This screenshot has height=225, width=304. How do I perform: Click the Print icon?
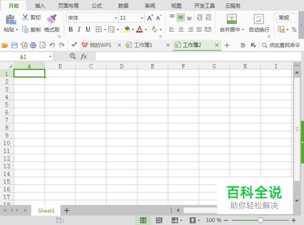33,45
